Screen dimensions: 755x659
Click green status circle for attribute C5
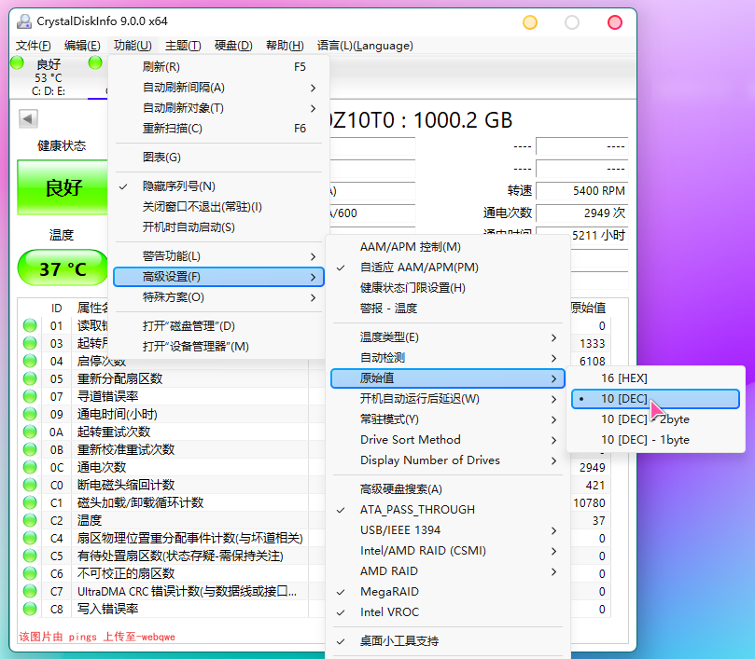[x=30, y=556]
